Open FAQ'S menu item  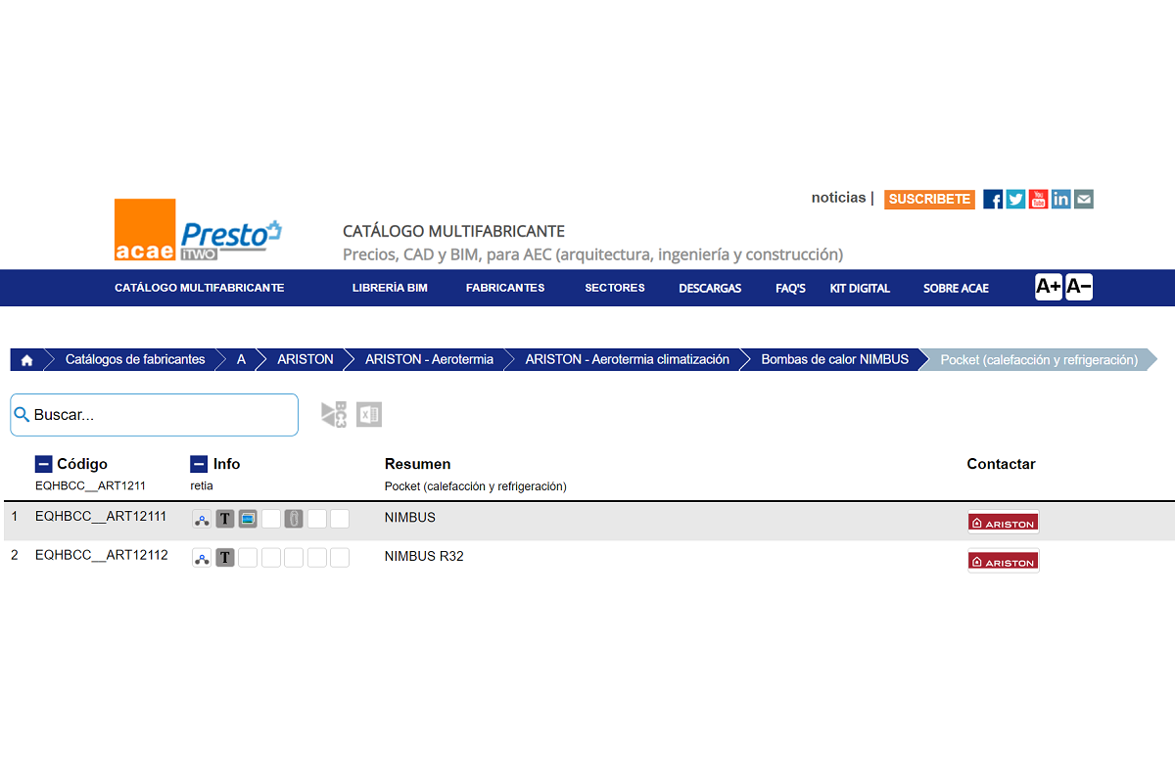790,289
